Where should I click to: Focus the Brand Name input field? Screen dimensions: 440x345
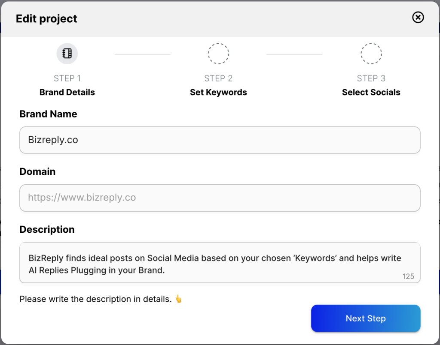point(220,140)
